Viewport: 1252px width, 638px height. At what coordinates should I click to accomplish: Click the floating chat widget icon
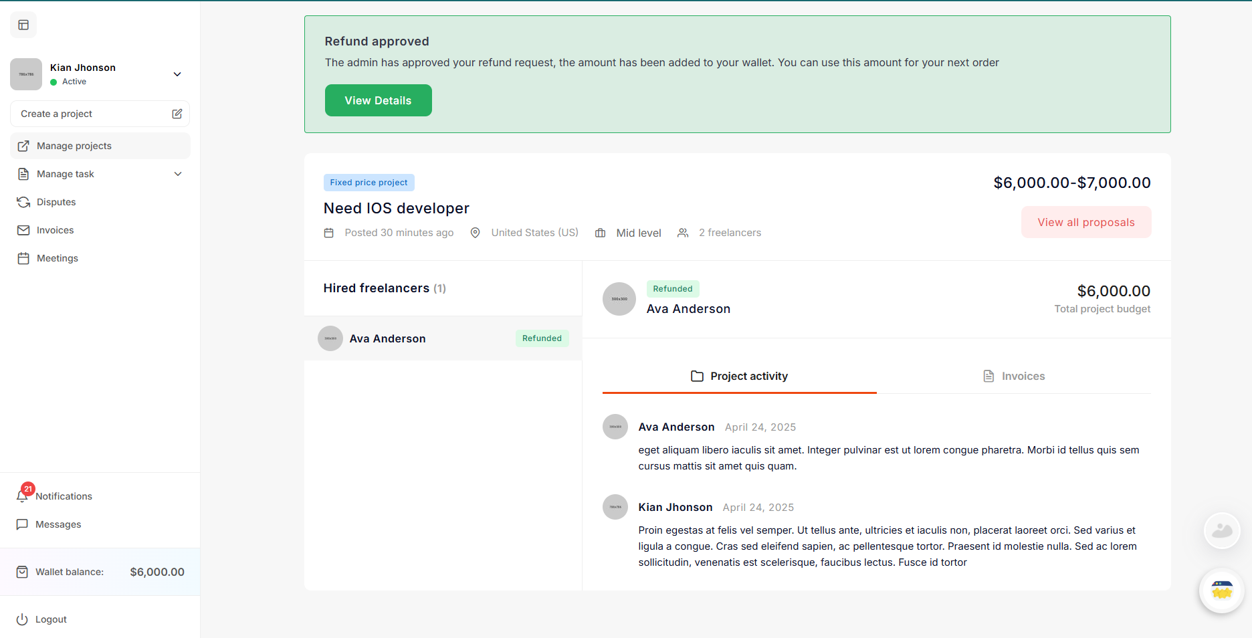(x=1221, y=591)
